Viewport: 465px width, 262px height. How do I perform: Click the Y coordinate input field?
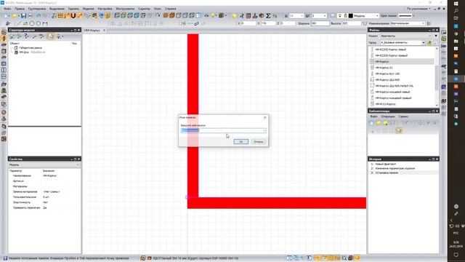(x=268, y=23)
